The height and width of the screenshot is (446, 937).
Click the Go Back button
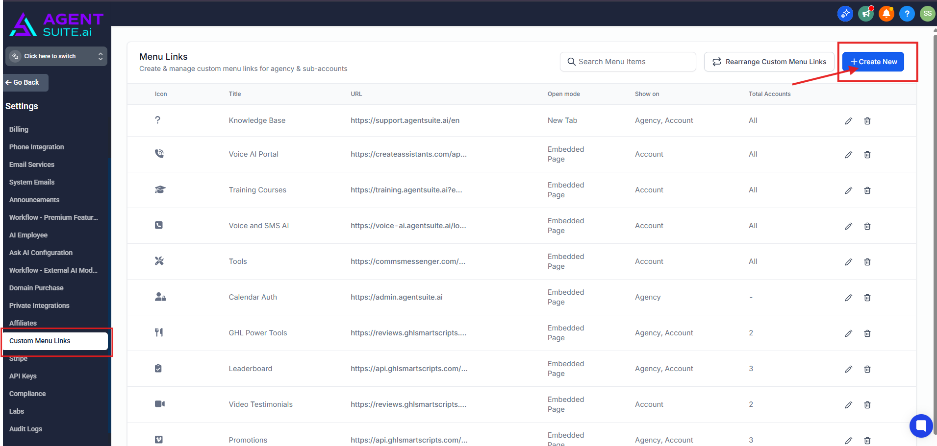click(x=26, y=83)
